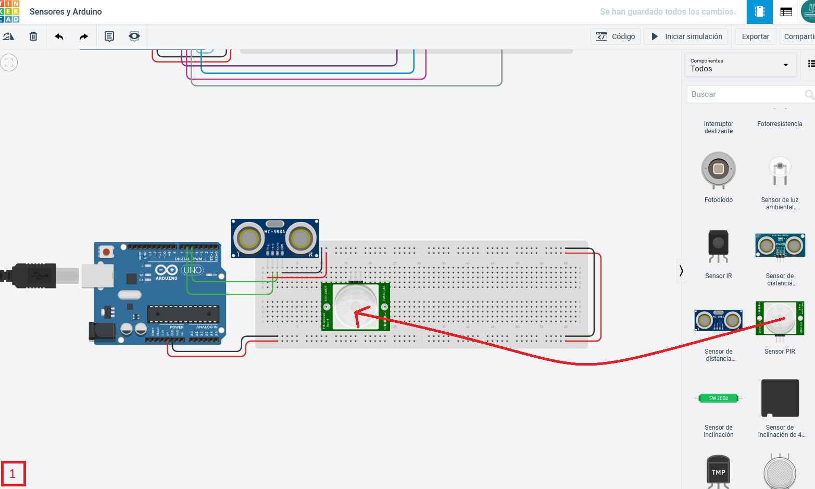This screenshot has width=815, height=489.
Task: Click the zoom-to-fit icon below the toolbar
Action: (9, 62)
